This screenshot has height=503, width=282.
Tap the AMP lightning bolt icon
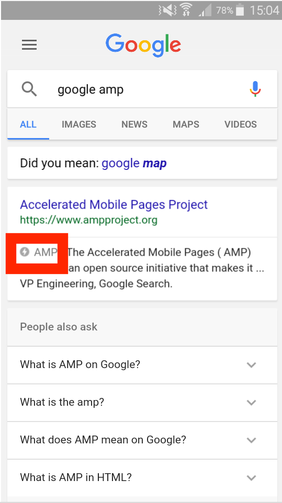(24, 252)
